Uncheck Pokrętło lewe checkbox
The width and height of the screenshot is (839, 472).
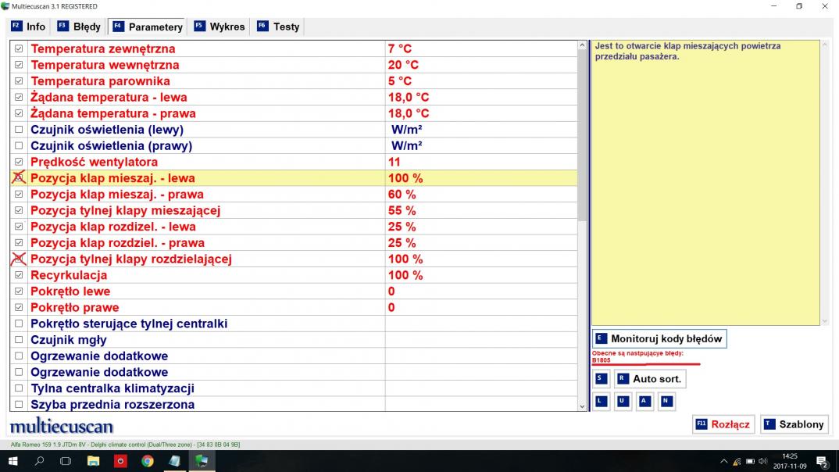pos(19,291)
